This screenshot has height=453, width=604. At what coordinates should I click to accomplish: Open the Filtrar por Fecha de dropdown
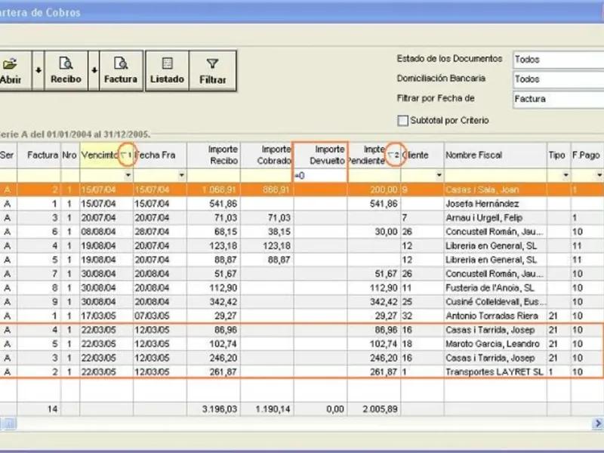[x=557, y=99]
